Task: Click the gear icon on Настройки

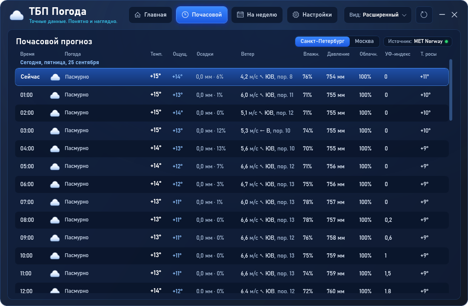Action: pos(296,14)
